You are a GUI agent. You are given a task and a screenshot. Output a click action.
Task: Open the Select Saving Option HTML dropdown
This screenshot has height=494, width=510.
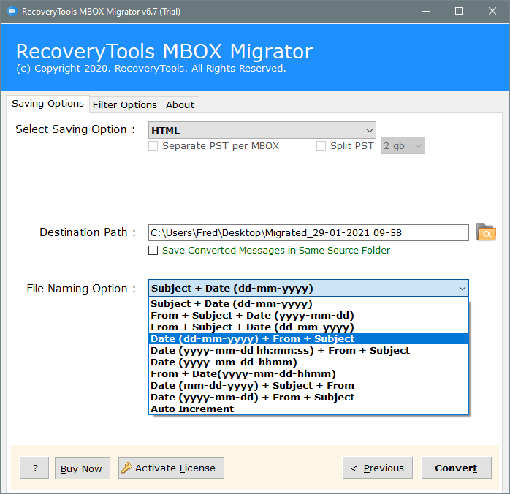[262, 130]
